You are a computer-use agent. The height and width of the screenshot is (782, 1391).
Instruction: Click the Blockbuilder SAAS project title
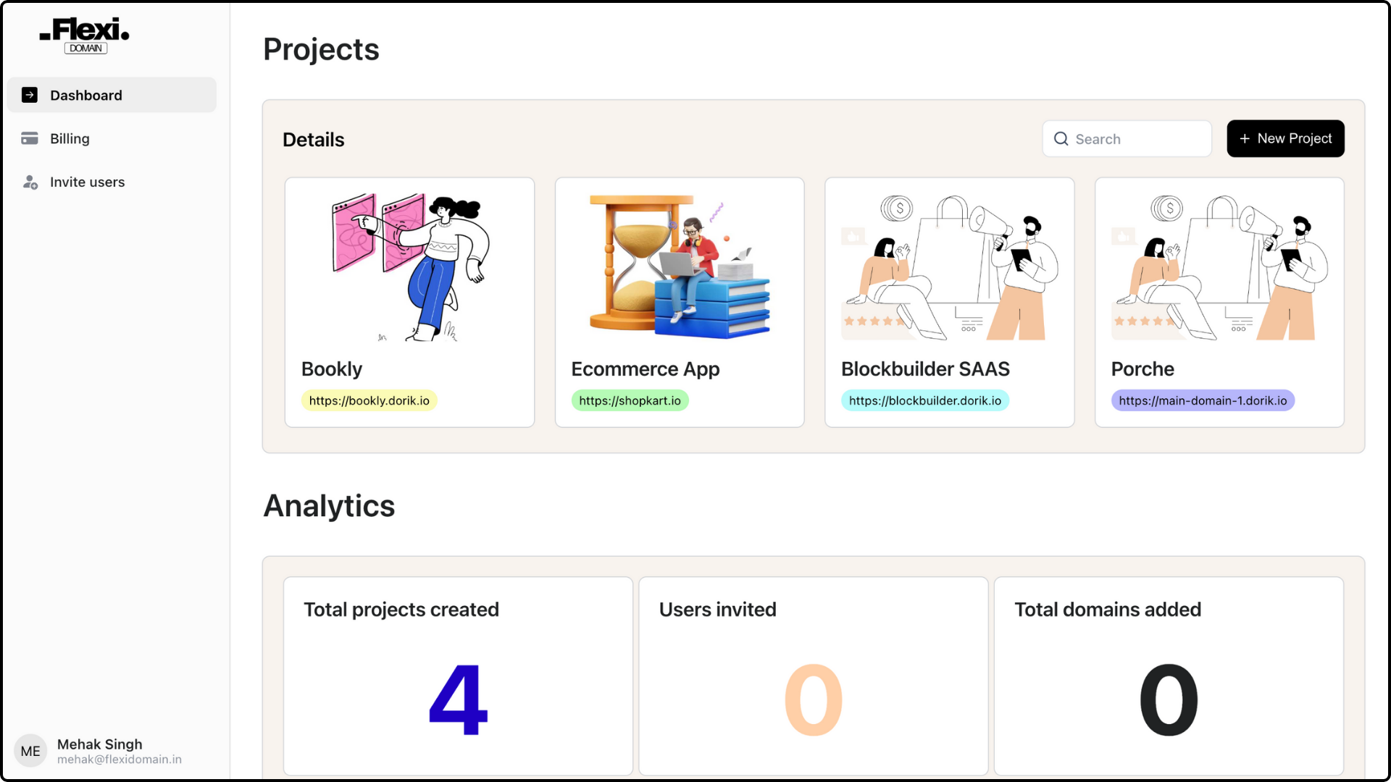(925, 369)
